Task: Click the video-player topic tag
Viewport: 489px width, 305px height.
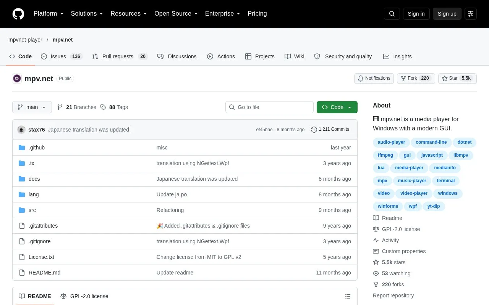Action: click(x=414, y=193)
